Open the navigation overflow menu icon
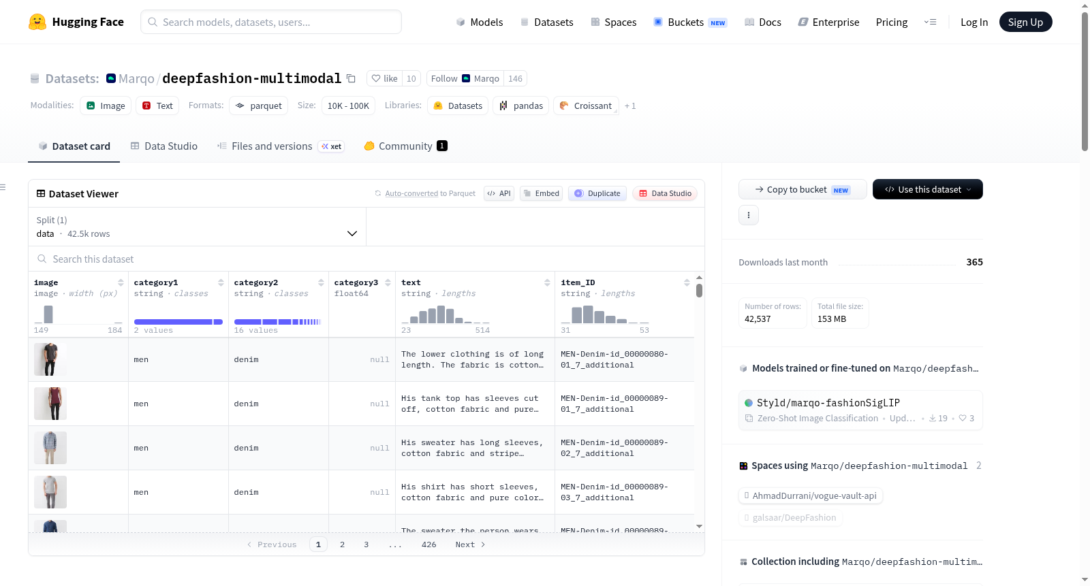Image resolution: width=1090 pixels, height=586 pixels. 930,22
